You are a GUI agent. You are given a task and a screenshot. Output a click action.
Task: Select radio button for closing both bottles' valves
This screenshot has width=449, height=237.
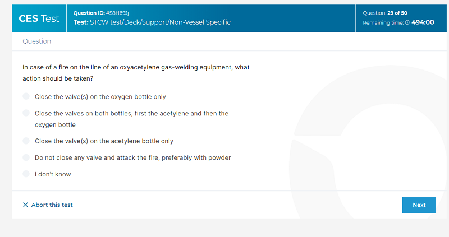[x=26, y=113]
